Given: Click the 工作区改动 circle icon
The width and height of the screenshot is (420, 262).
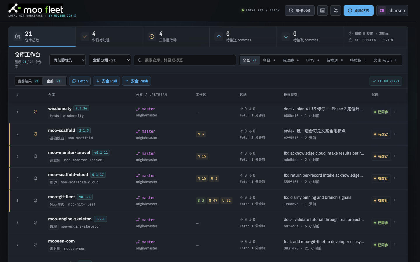Looking at the screenshot, I should (x=152, y=37).
